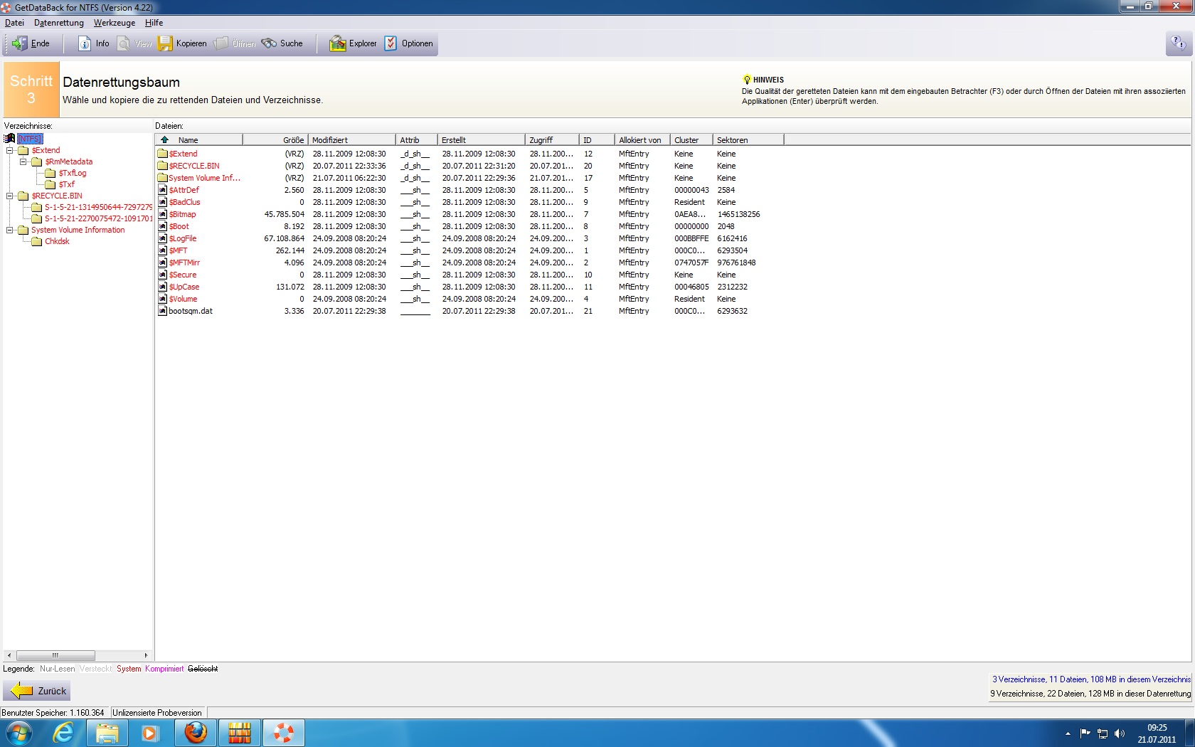The height and width of the screenshot is (747, 1195).
Task: Click tree scrollbar left arrow
Action: [x=9, y=655]
